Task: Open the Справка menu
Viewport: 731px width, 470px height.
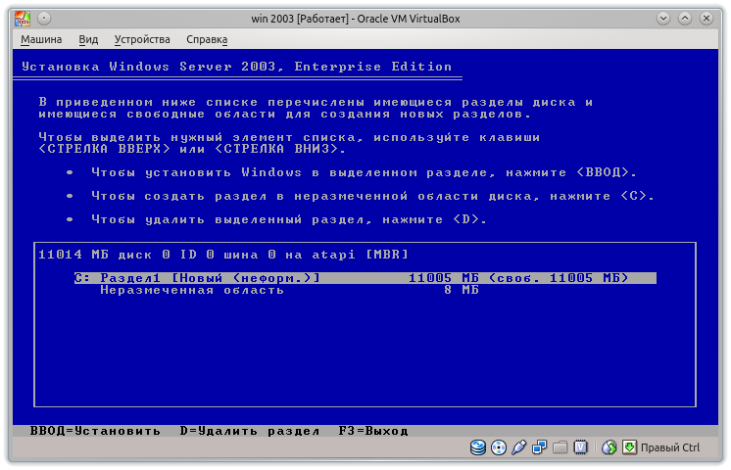Action: point(206,39)
